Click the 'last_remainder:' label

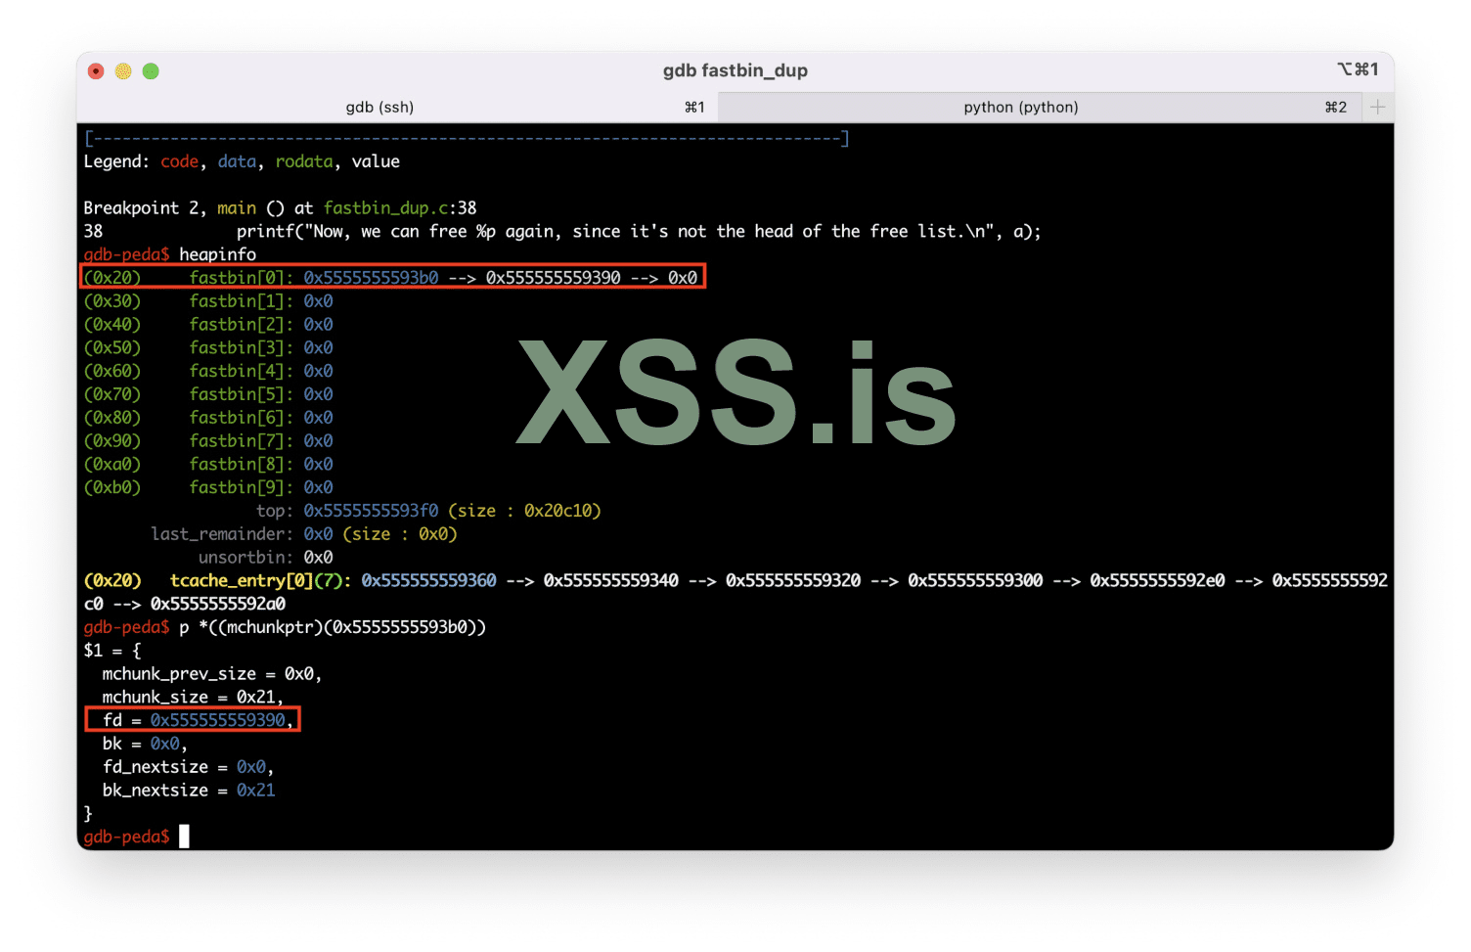point(222,534)
